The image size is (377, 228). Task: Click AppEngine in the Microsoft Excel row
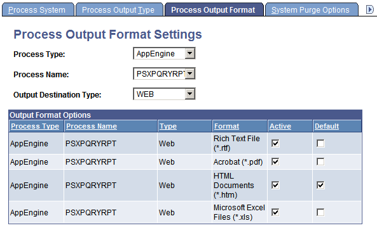point(29,213)
